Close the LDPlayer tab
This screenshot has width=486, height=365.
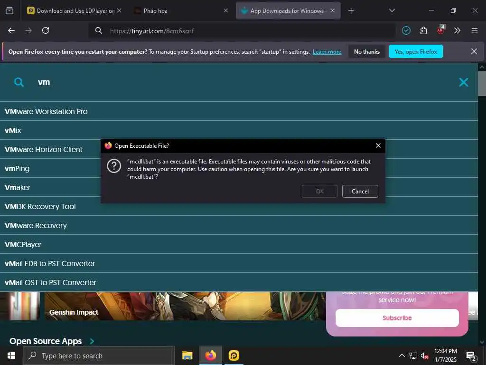coord(119,10)
